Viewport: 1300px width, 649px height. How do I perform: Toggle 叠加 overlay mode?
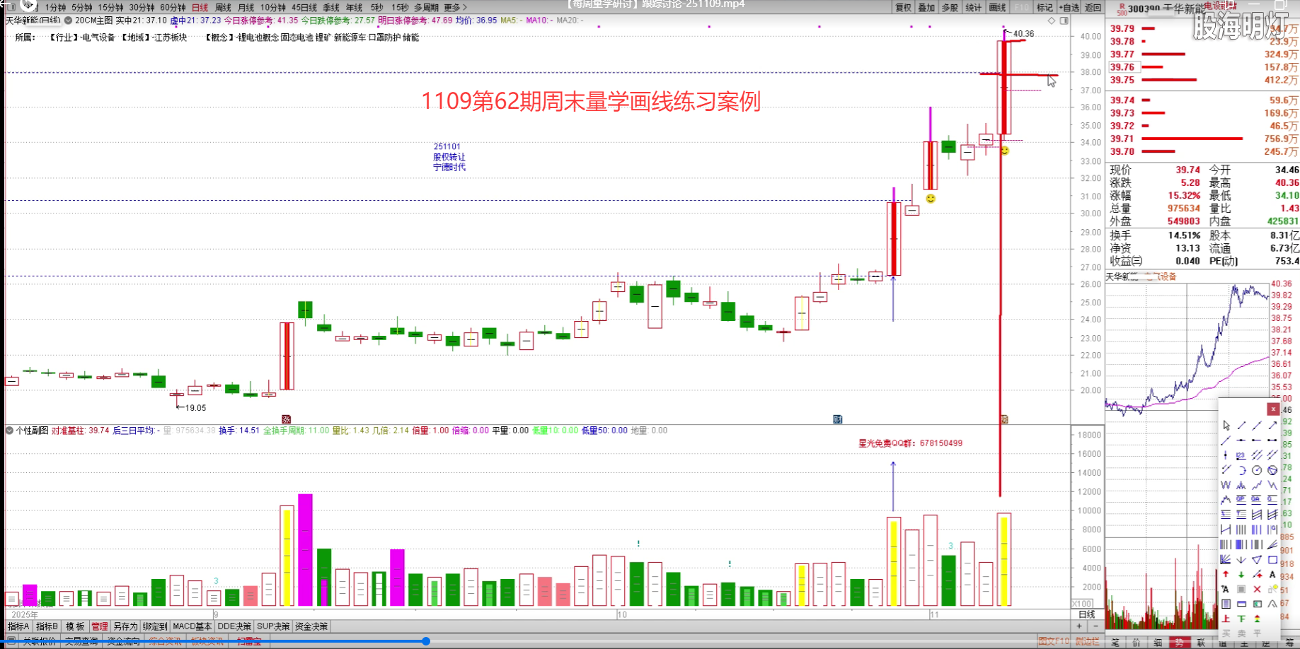[x=927, y=7]
